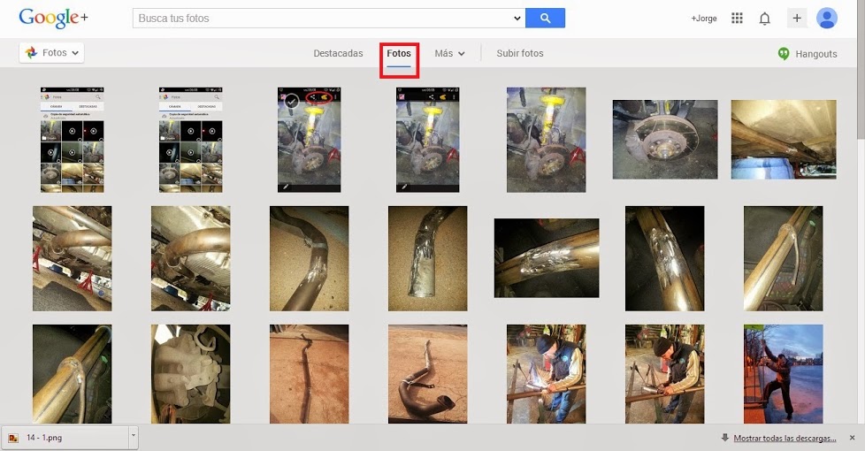Expand the search box dropdown arrow
Viewport: 865px width, 451px height.
tap(517, 19)
